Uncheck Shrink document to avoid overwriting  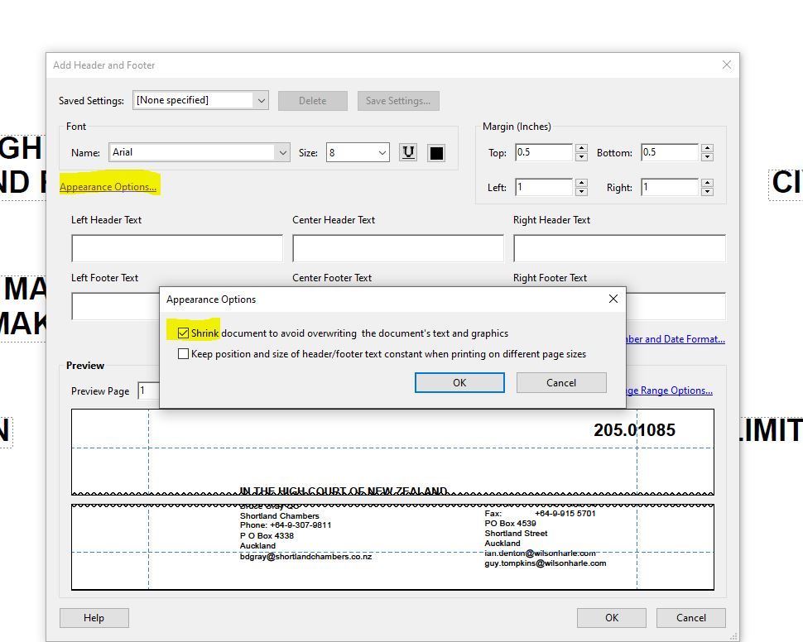(x=183, y=333)
